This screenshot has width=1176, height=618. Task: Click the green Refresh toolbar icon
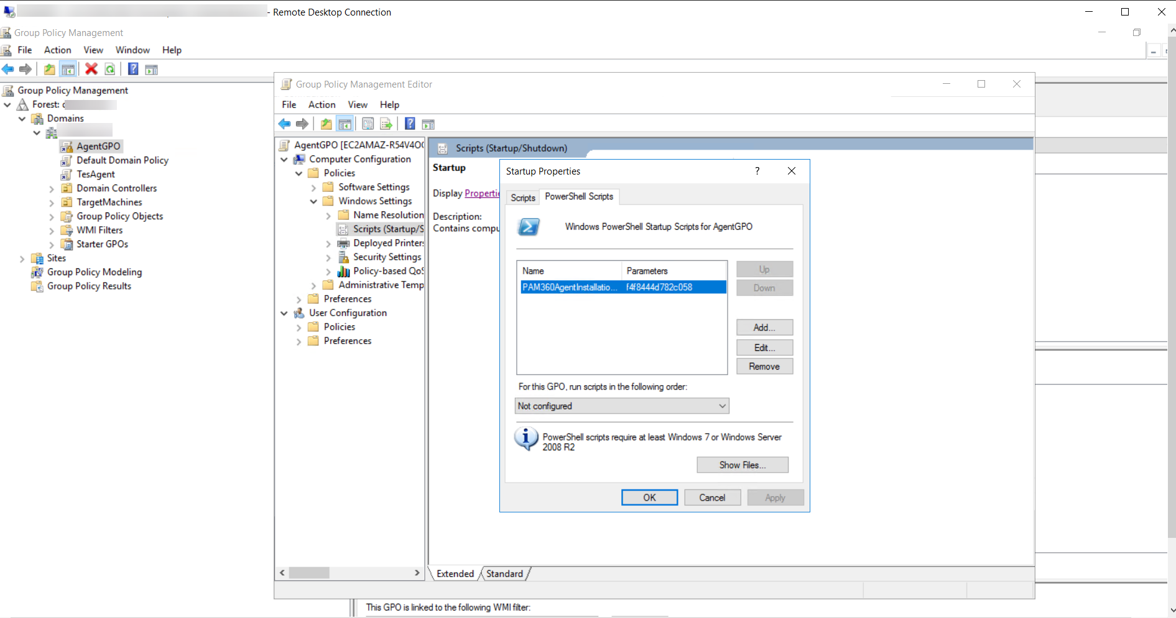[110, 69]
